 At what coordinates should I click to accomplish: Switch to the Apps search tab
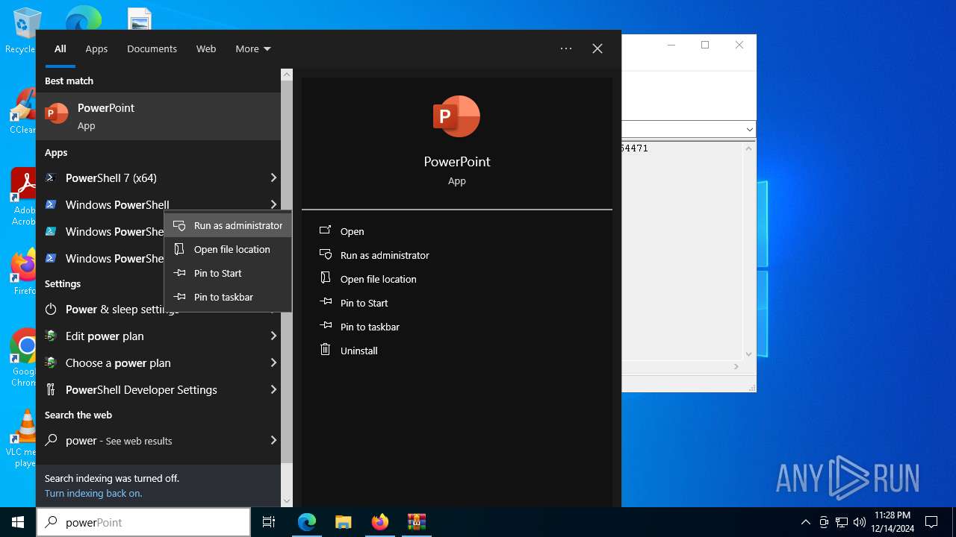tap(96, 48)
